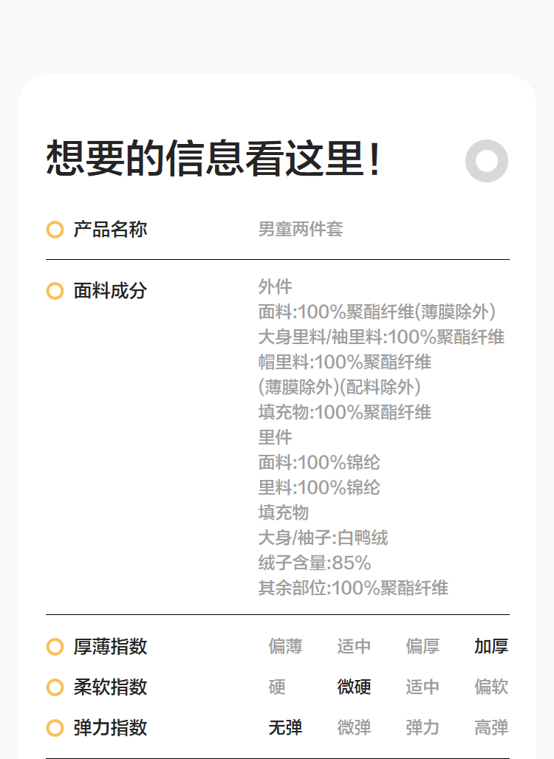Screen dimensions: 554x759
Task: Click the 想要的信息看这里 heading
Action: pos(213,159)
